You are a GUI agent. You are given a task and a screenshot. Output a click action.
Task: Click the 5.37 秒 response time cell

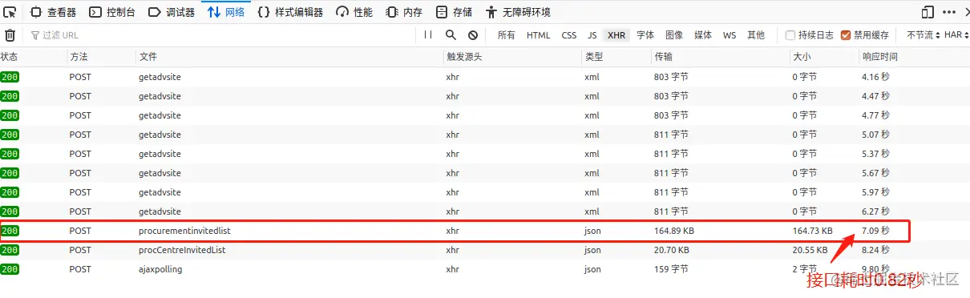coord(875,154)
